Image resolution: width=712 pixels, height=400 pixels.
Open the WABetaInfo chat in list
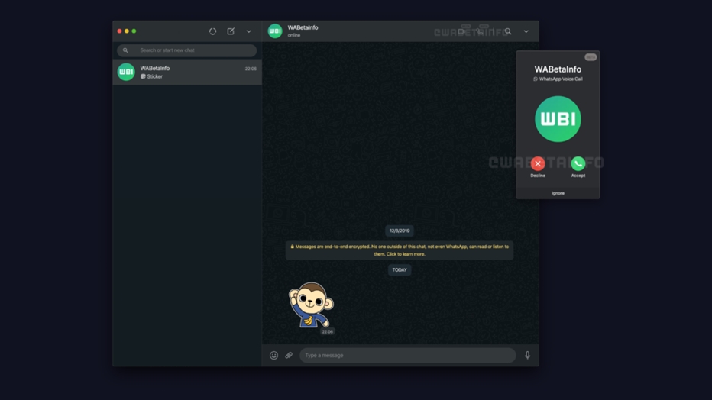click(x=187, y=72)
